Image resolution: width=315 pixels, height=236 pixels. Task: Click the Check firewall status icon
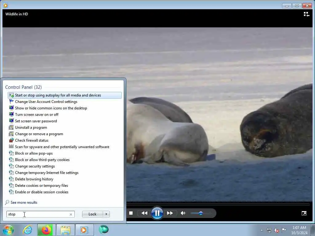(x=11, y=140)
